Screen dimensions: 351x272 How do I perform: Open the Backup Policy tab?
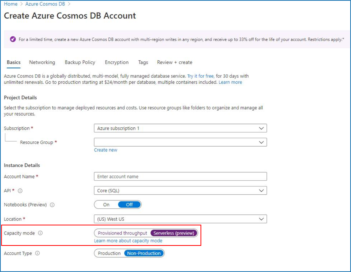[80, 63]
